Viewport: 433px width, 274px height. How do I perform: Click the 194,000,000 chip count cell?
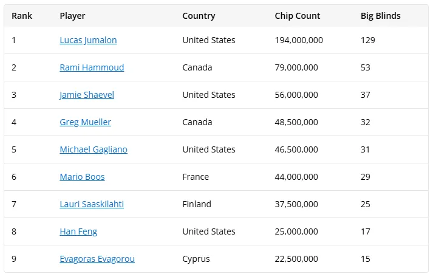tap(299, 40)
